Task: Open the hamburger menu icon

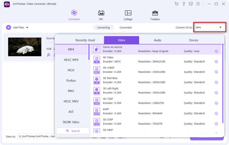Action: click(198, 4)
